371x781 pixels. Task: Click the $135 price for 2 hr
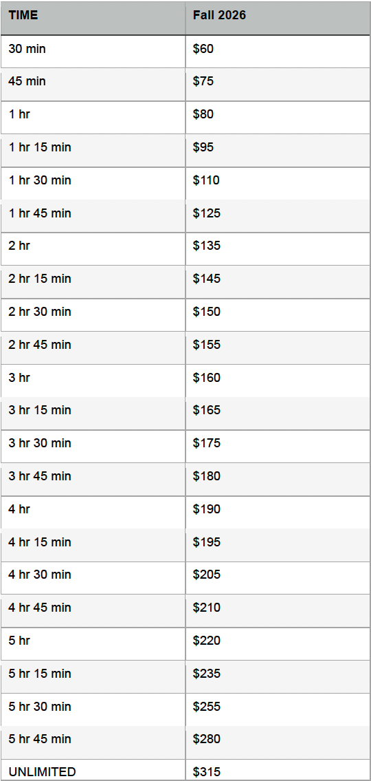[x=278, y=248]
